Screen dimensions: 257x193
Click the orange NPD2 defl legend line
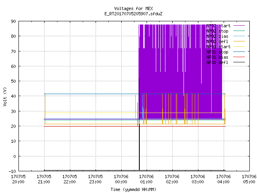[239, 41]
